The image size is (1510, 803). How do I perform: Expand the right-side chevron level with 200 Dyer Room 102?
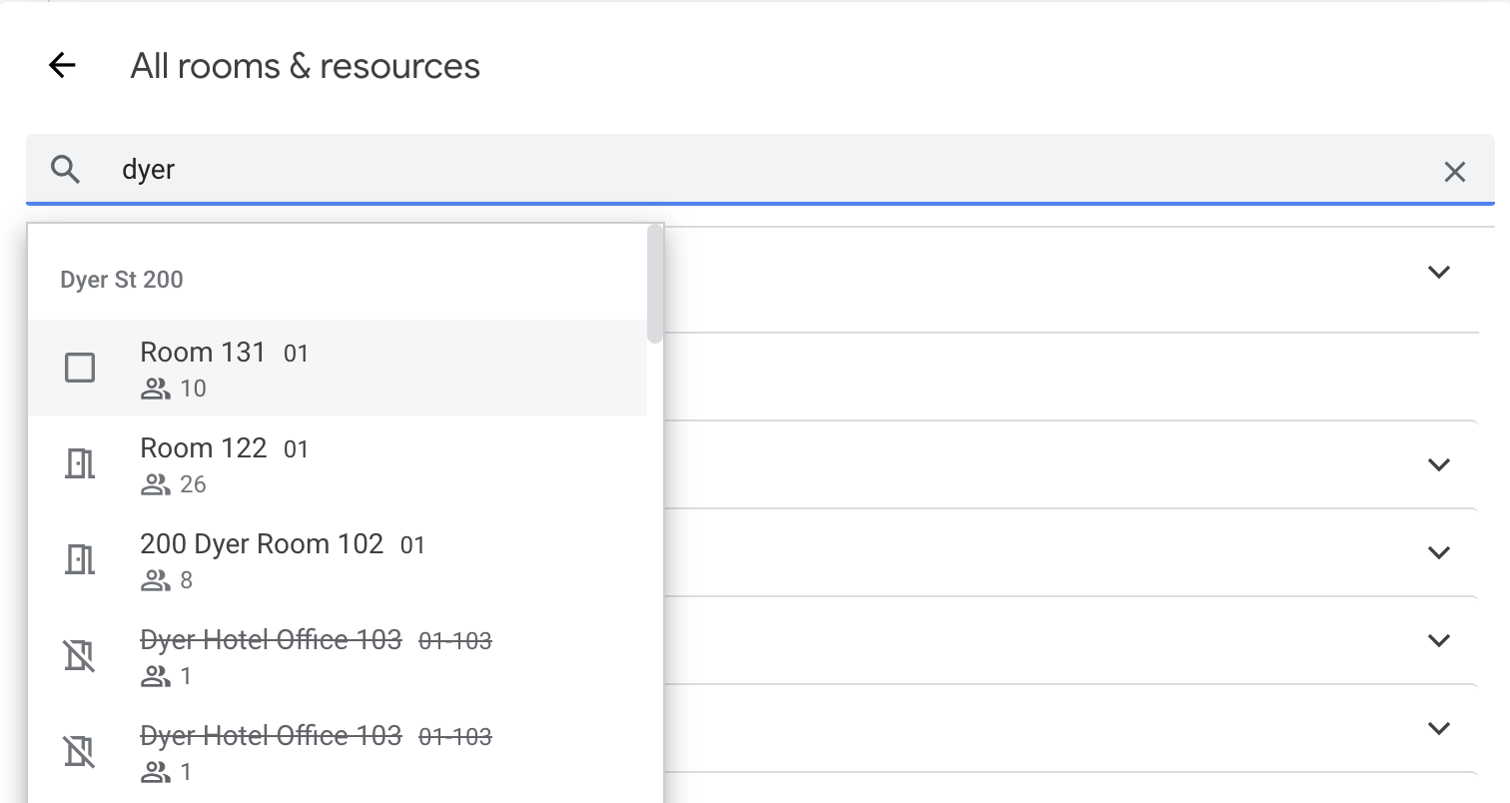(x=1438, y=552)
